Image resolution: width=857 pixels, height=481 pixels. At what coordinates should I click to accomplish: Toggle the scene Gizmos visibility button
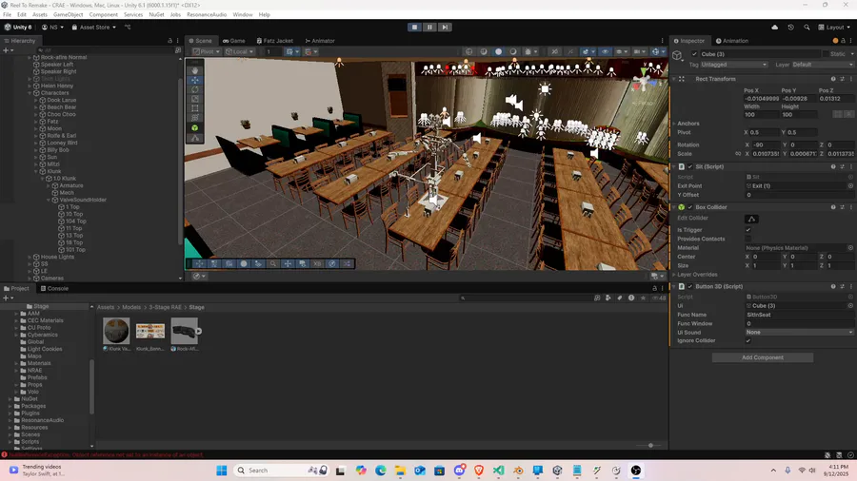pyautogui.click(x=655, y=52)
